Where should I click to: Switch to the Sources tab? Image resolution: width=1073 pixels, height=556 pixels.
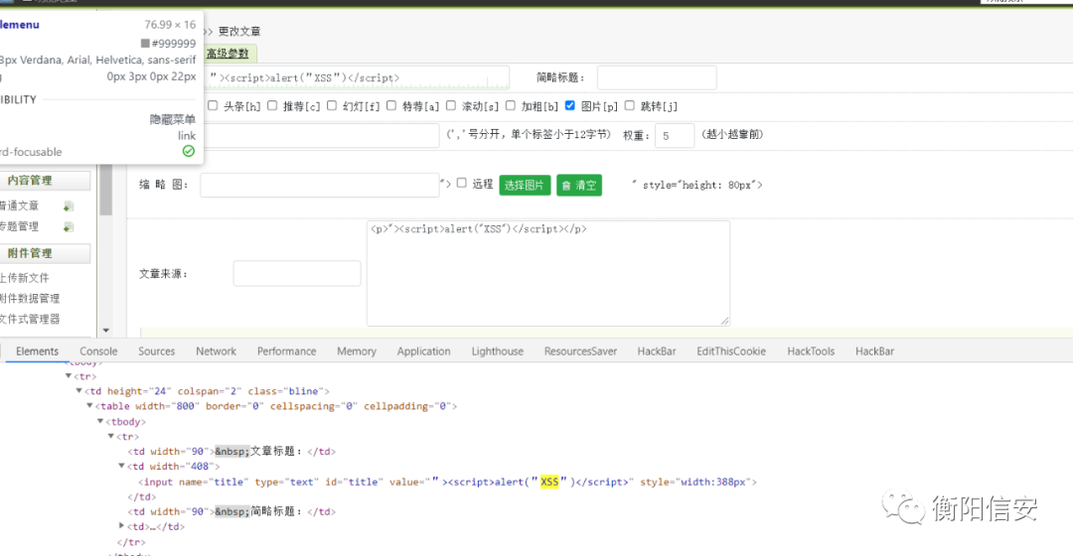click(157, 350)
